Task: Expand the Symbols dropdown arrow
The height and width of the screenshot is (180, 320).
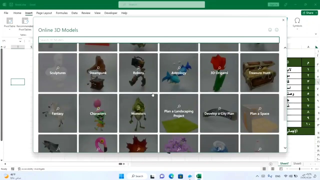Action: pyautogui.click(x=297, y=29)
